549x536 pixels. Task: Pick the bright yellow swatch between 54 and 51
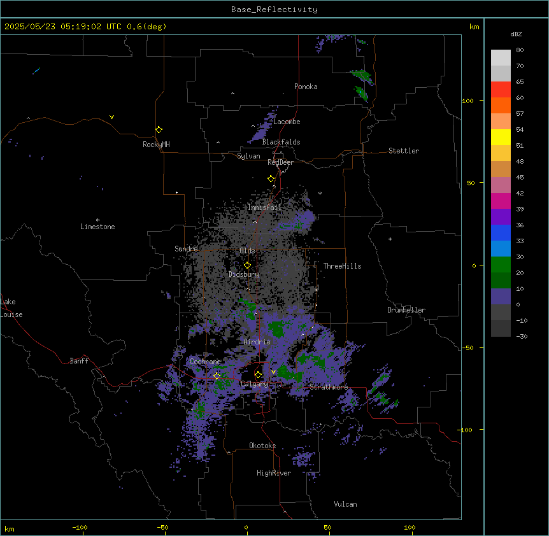pos(501,137)
